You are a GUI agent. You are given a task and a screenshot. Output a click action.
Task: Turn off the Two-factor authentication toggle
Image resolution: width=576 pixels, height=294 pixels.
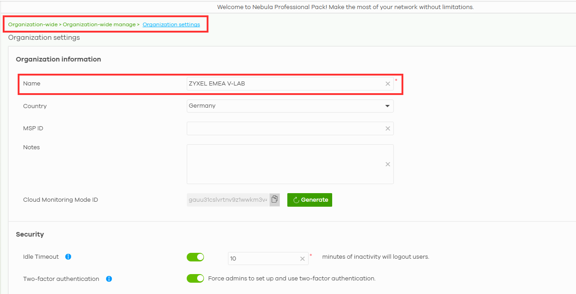click(x=195, y=278)
